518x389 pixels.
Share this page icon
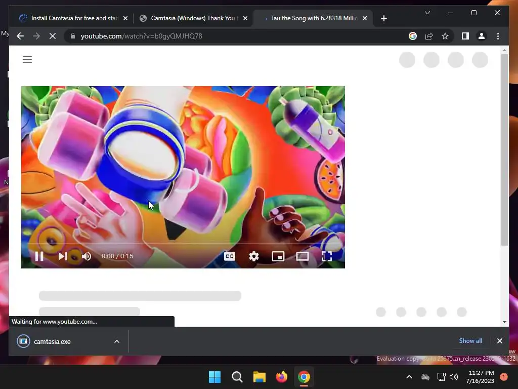coord(429,36)
